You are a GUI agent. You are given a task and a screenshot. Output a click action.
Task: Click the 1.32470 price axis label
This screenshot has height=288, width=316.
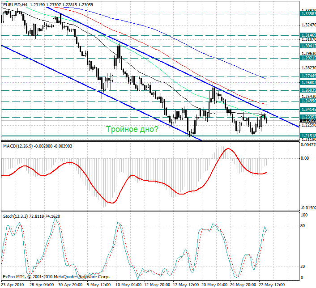pyautogui.click(x=308, y=25)
